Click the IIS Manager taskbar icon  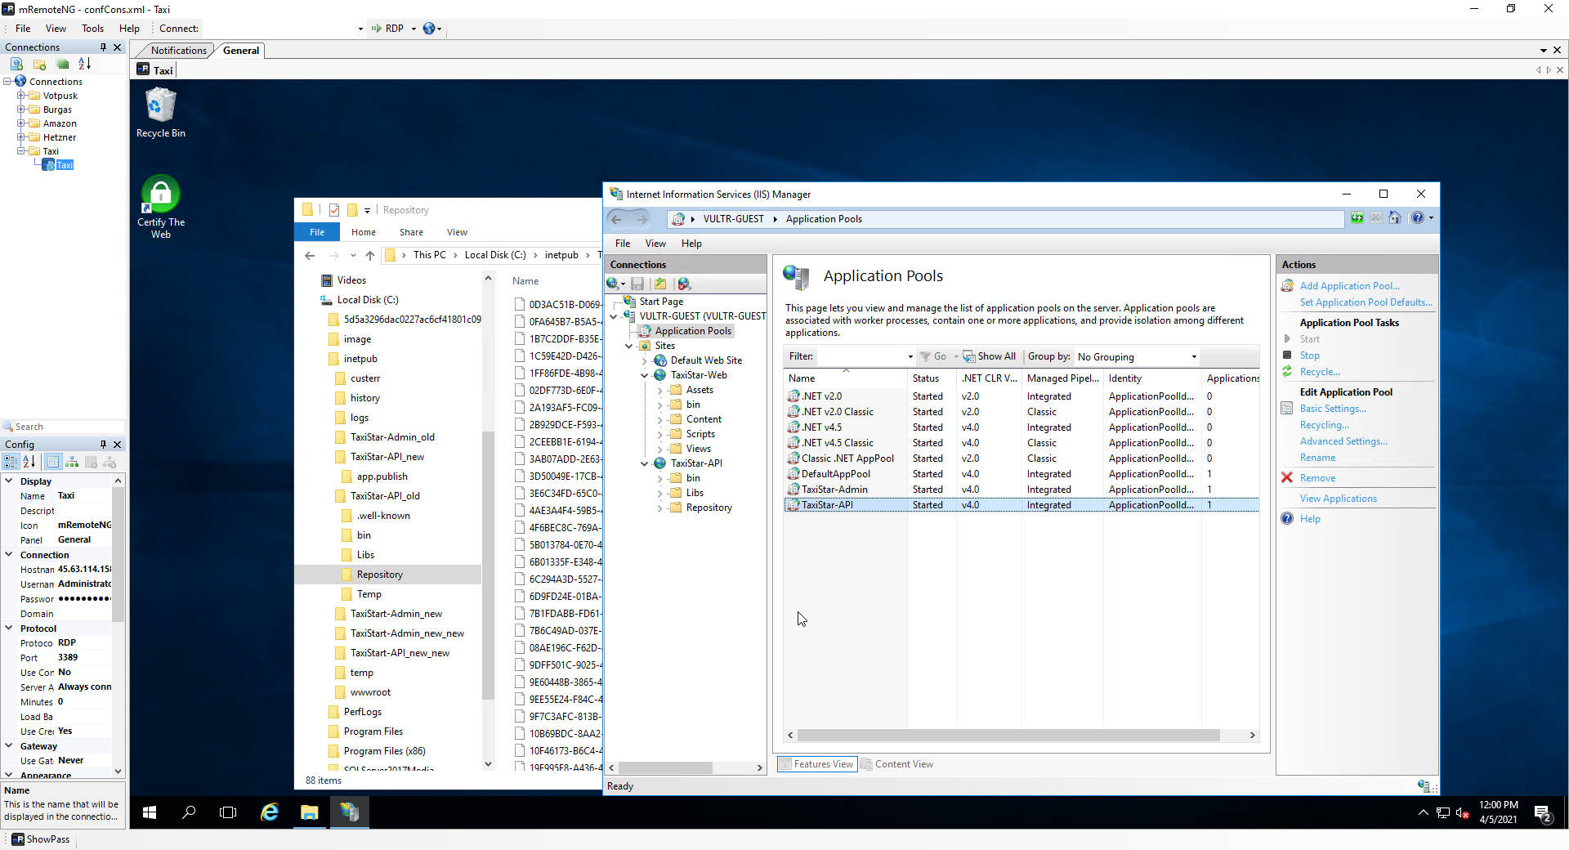(350, 812)
